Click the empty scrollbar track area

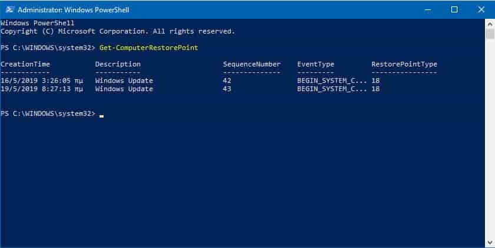coord(490,139)
